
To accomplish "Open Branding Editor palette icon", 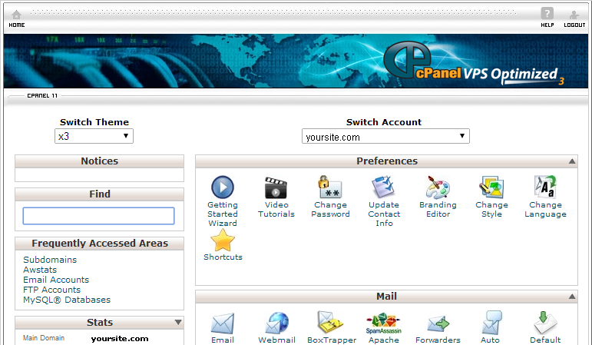I will click(438, 187).
